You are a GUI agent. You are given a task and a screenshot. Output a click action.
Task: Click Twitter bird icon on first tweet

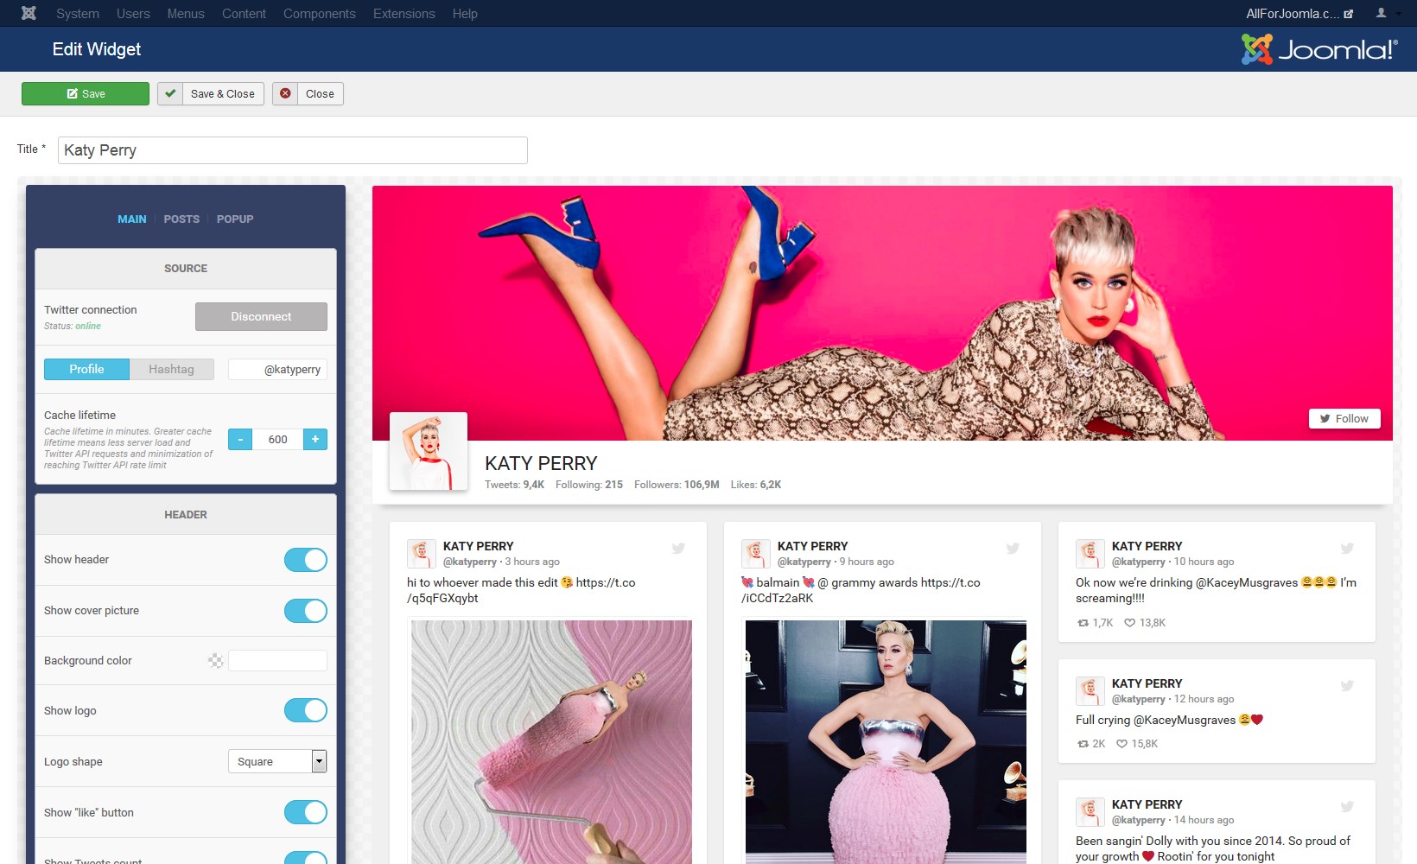(678, 548)
